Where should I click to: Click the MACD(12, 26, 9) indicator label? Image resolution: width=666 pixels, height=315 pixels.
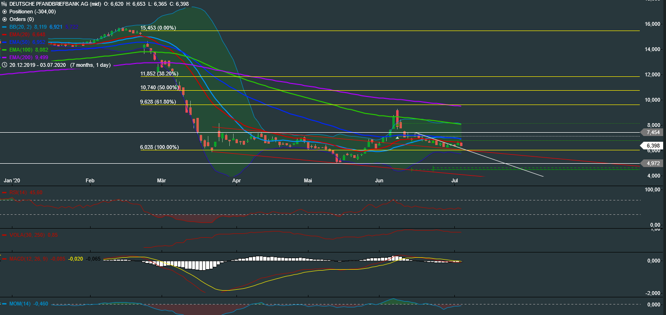(x=28, y=259)
